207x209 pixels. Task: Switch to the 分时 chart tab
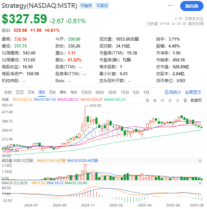tap(8, 92)
